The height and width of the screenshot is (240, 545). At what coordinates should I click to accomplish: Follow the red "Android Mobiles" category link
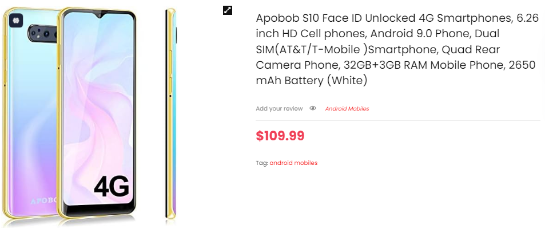(347, 108)
